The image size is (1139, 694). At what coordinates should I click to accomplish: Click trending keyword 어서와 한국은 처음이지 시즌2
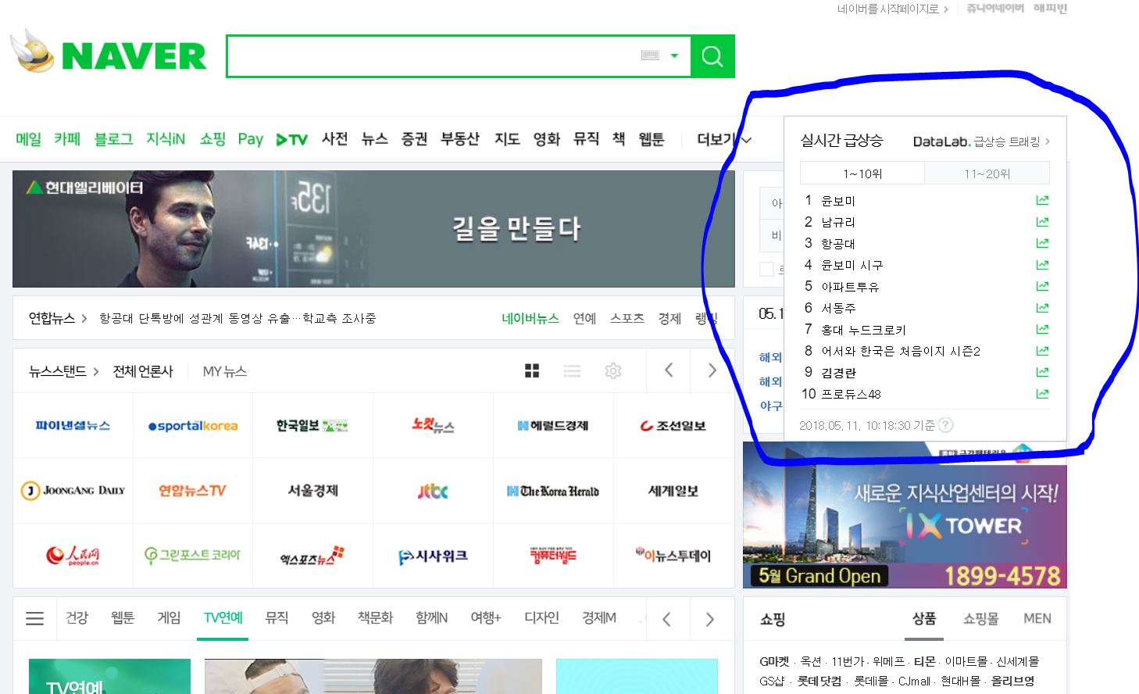[901, 351]
